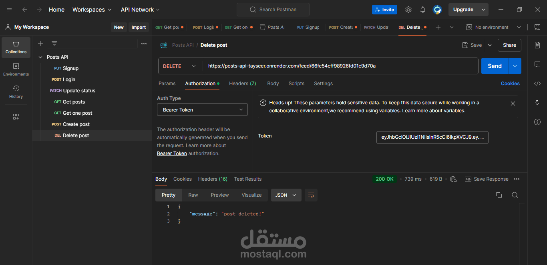Open sidebar more options ellipsis
Viewport: 547px width, 265px height.
[x=144, y=44]
